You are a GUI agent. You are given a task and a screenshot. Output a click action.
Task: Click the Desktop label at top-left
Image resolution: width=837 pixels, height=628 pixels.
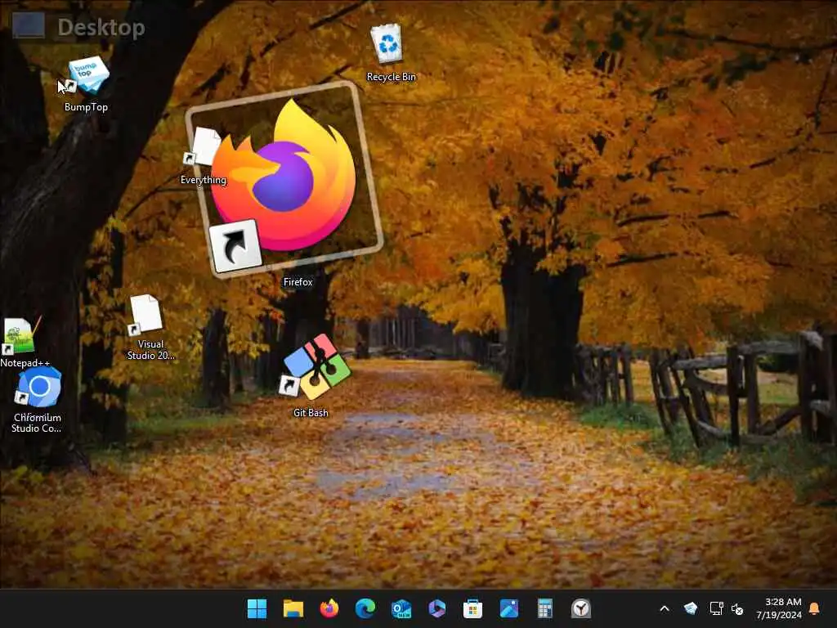(x=101, y=27)
